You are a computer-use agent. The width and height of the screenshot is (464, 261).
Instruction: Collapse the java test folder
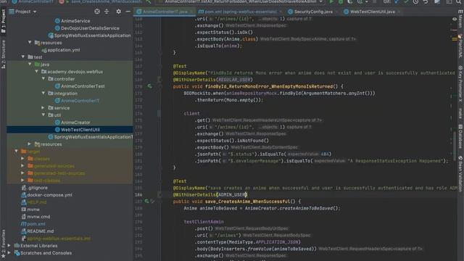[30, 65]
